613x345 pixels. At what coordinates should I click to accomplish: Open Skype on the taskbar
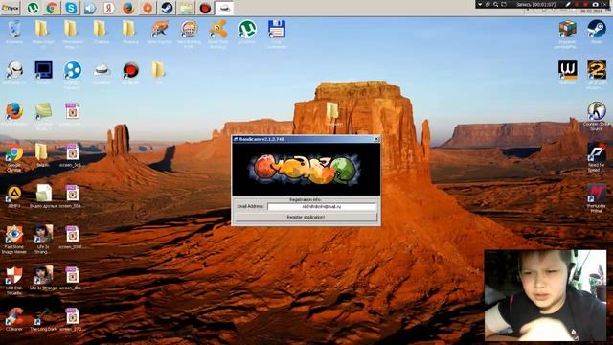tap(71, 8)
